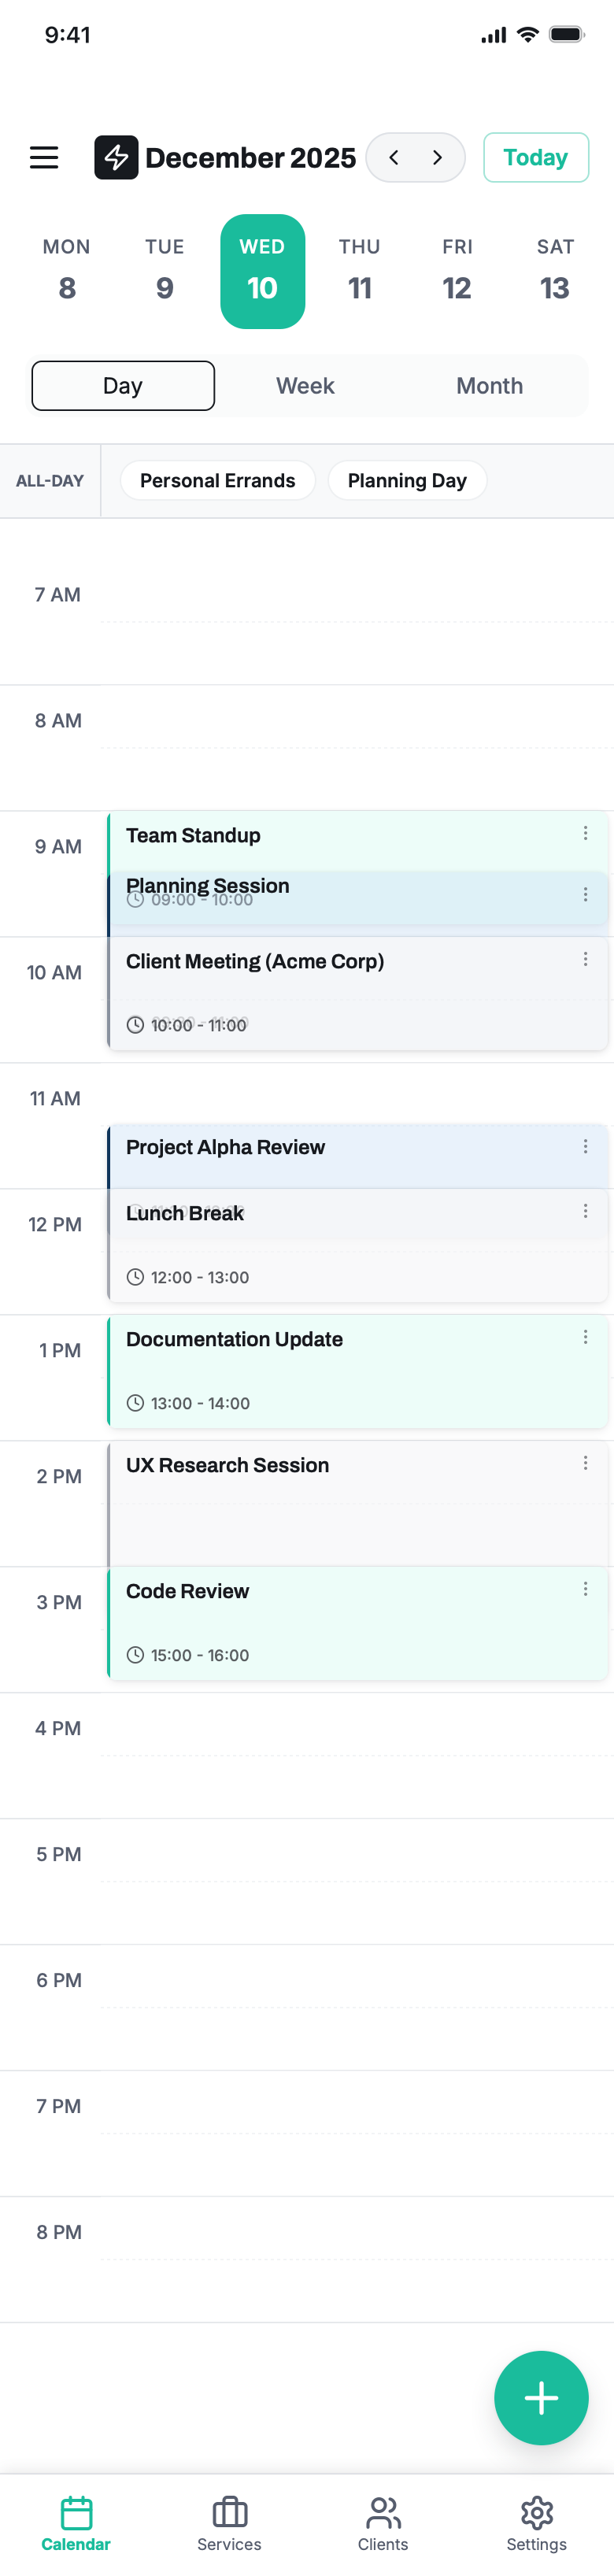
Task: Go to the previous period chevron
Action: click(x=394, y=157)
